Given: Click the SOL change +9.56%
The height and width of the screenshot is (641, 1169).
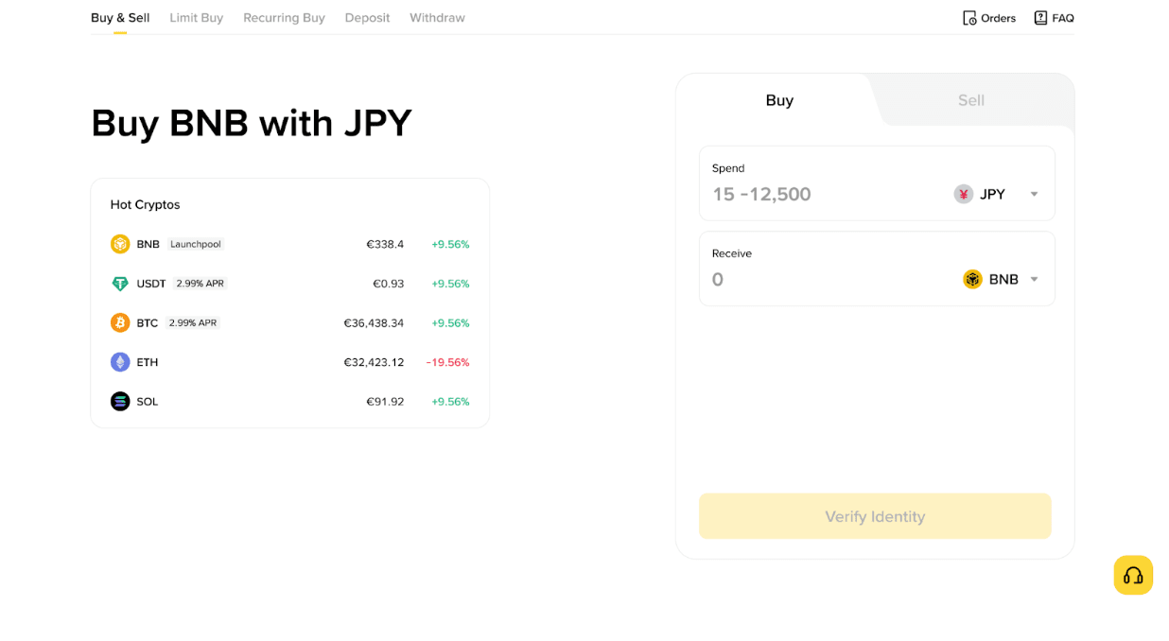Looking at the screenshot, I should pos(450,402).
